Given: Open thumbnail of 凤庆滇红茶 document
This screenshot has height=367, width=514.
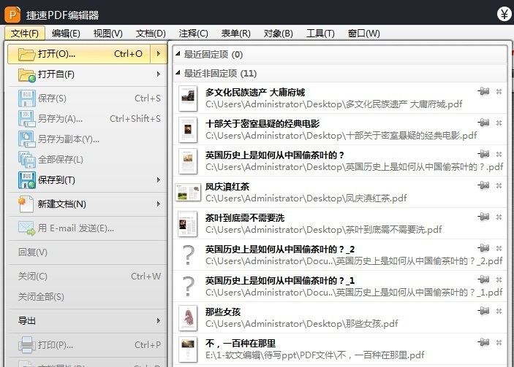Looking at the screenshot, I should (188, 193).
